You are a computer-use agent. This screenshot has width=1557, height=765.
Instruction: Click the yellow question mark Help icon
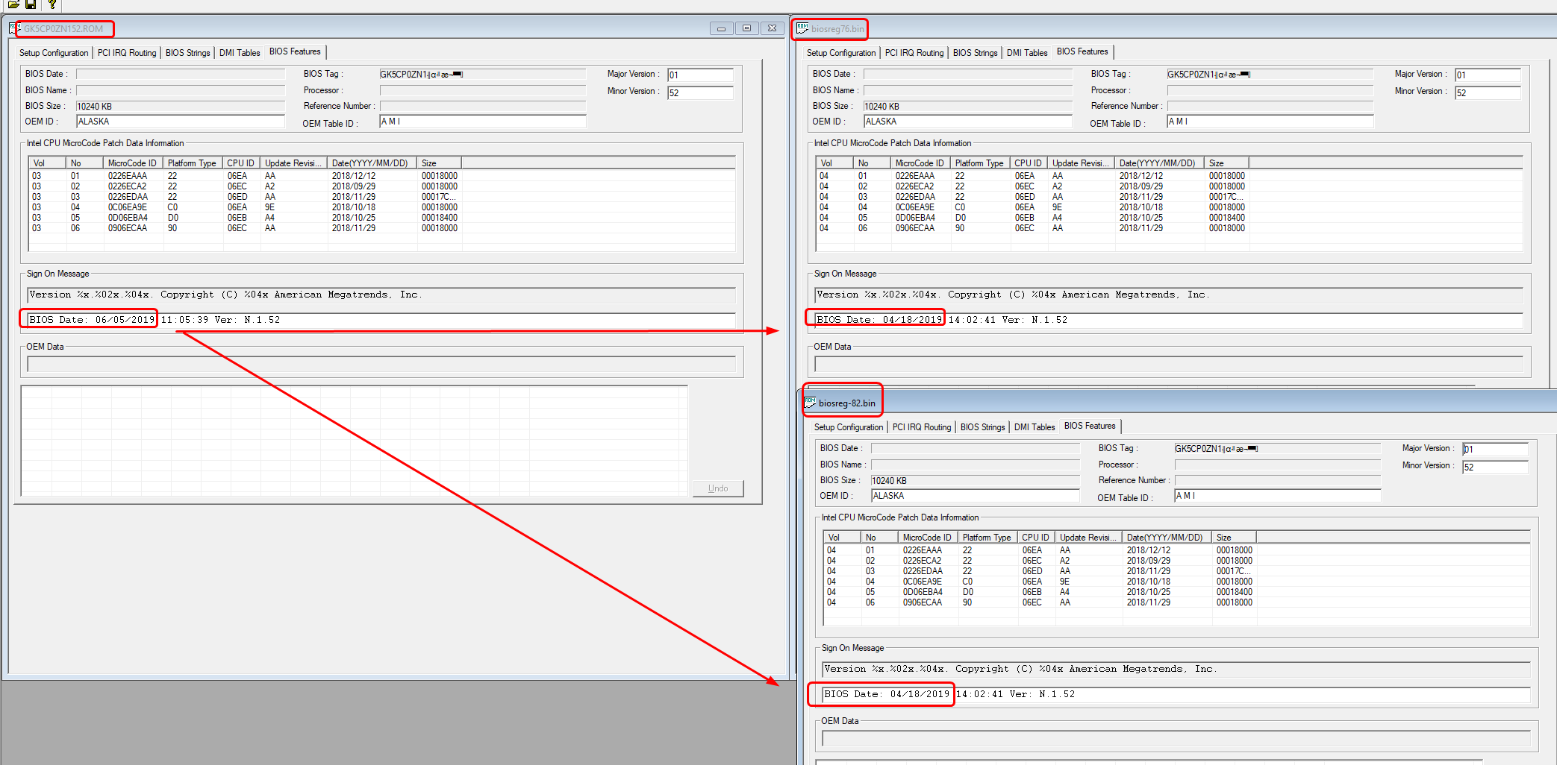click(52, 4)
